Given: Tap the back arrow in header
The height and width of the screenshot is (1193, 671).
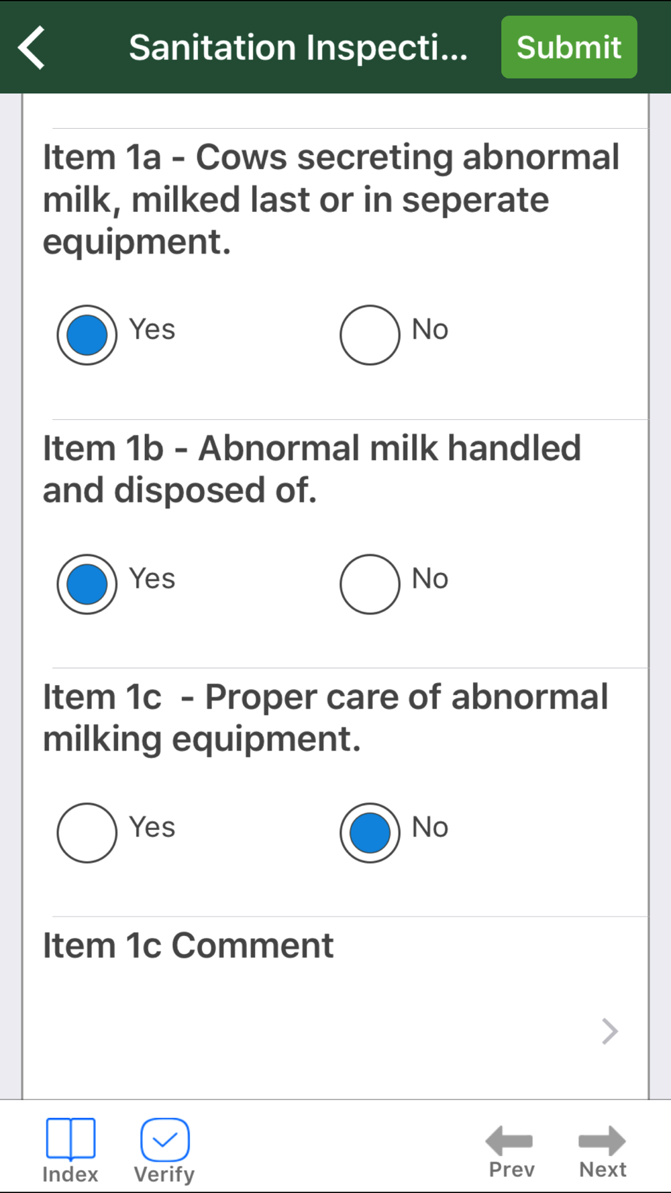Looking at the screenshot, I should tap(32, 48).
